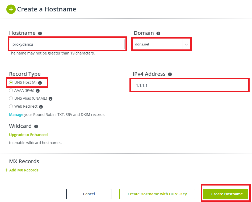Click the info icon next to Web Redirect
Image resolution: width=252 pixels, height=202 pixels.
(41, 107)
